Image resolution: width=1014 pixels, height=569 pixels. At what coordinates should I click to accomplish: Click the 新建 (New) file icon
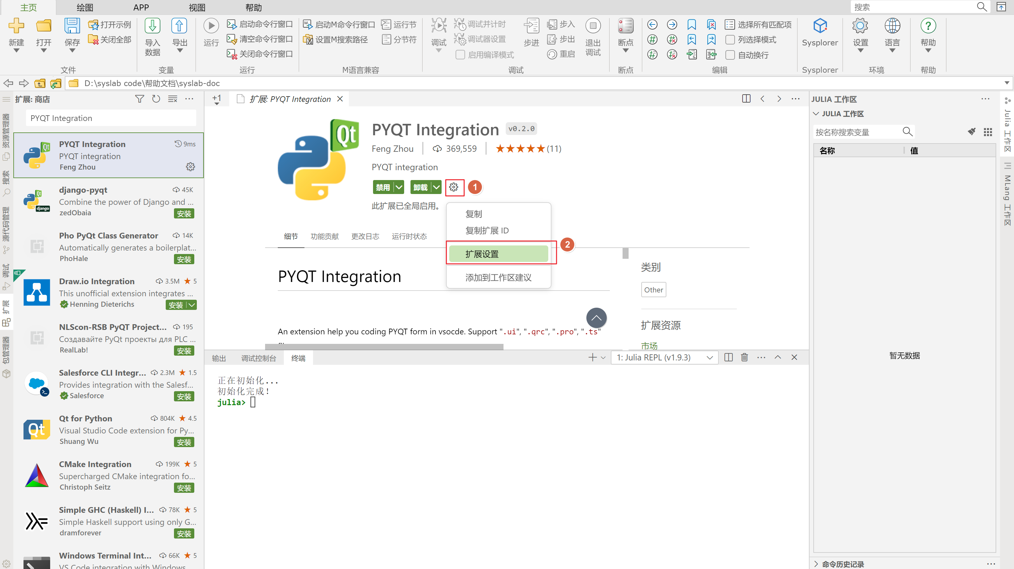[x=16, y=26]
